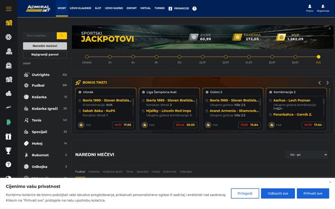Click the casino chip sidebar icon

(8, 37)
